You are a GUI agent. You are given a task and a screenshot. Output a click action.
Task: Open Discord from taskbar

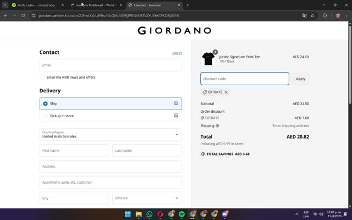225,214
